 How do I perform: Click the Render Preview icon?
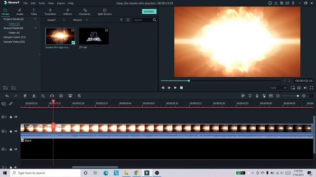(243, 96)
